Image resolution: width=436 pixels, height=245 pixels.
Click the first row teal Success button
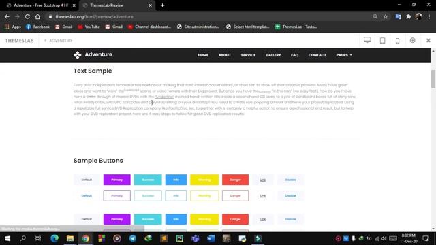point(148,180)
